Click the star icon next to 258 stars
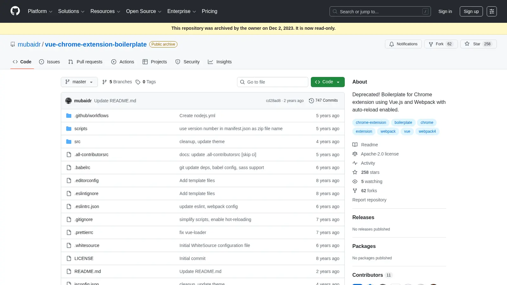This screenshot has width=507, height=285. pos(355,172)
